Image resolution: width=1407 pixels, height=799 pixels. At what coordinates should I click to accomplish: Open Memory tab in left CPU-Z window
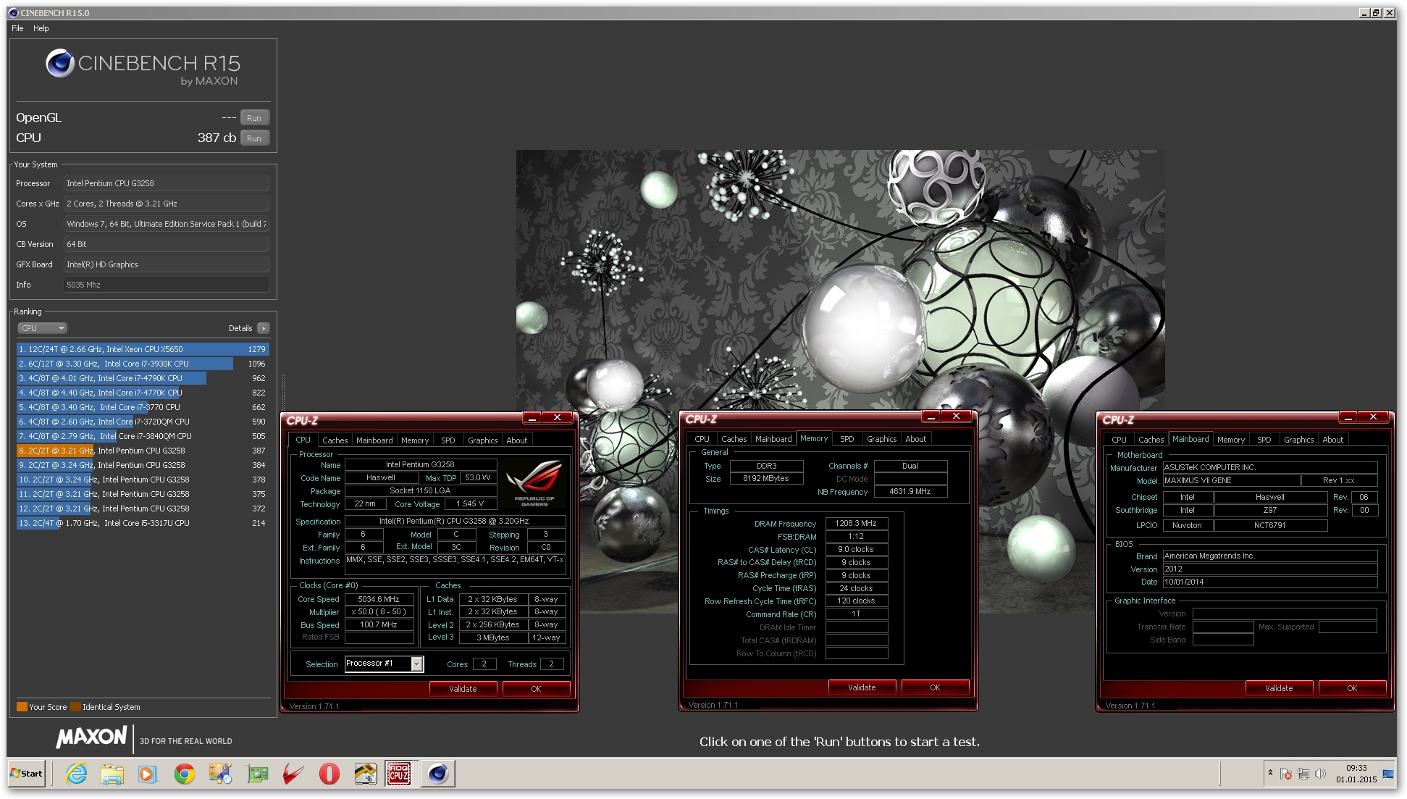tap(415, 440)
